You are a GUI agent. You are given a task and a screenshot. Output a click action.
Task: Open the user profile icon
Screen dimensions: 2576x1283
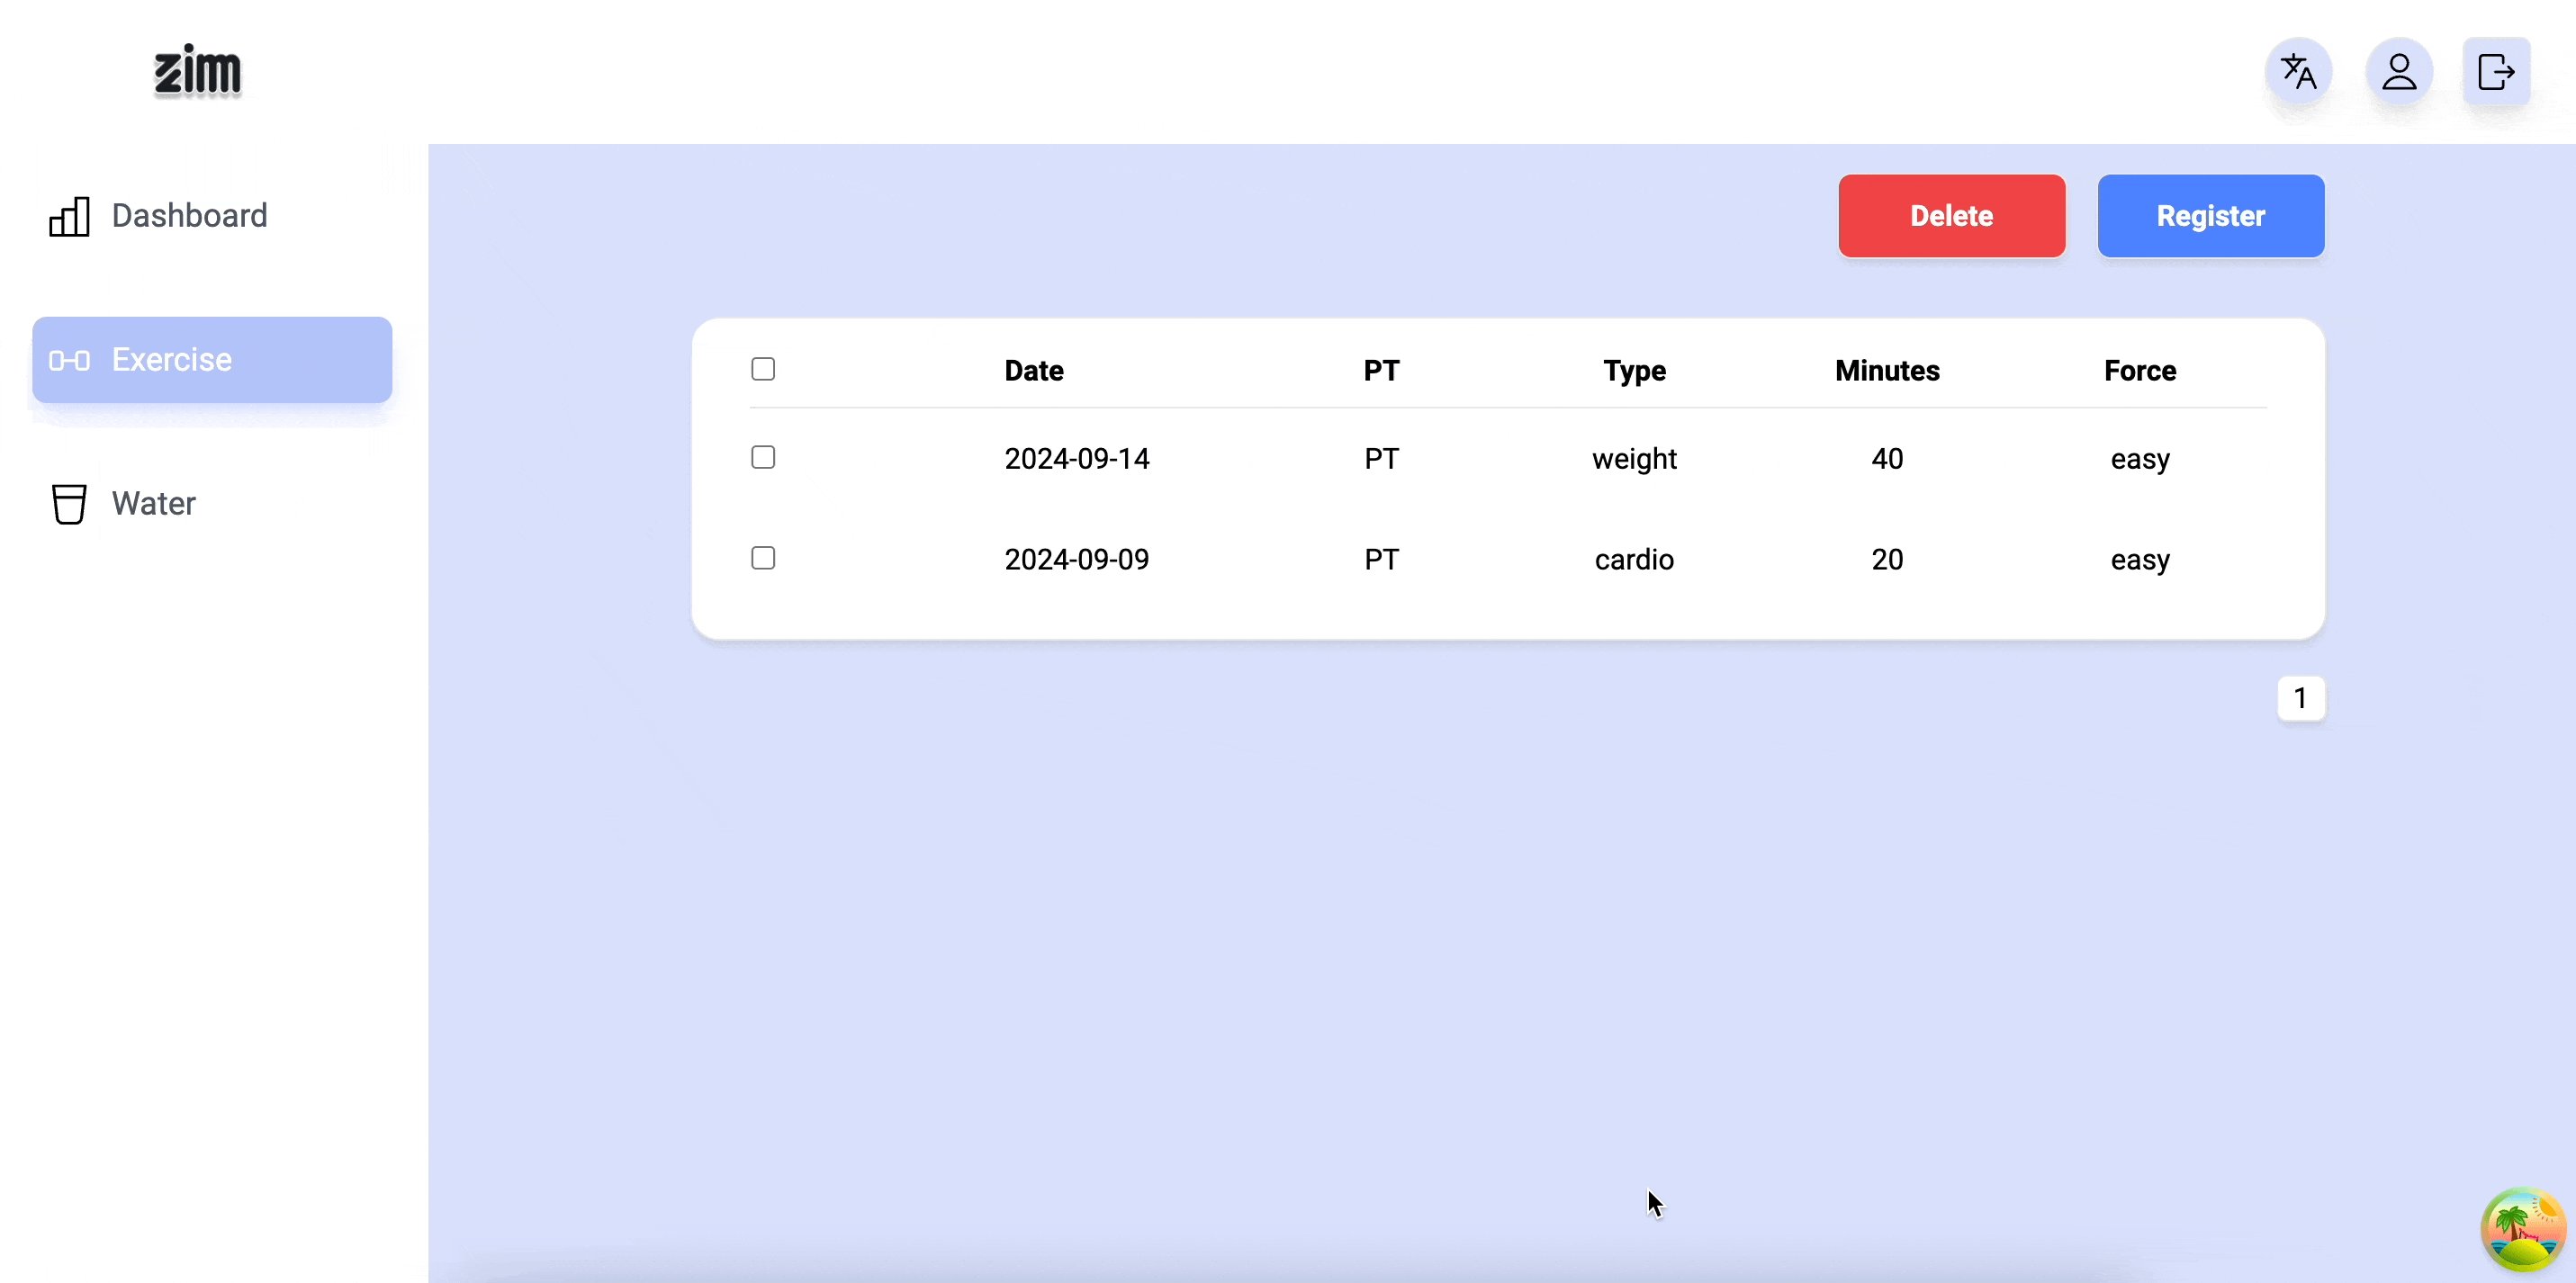[2398, 72]
